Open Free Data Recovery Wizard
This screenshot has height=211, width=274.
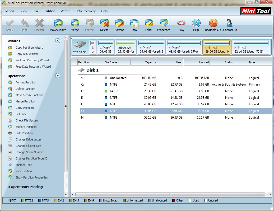33,67
